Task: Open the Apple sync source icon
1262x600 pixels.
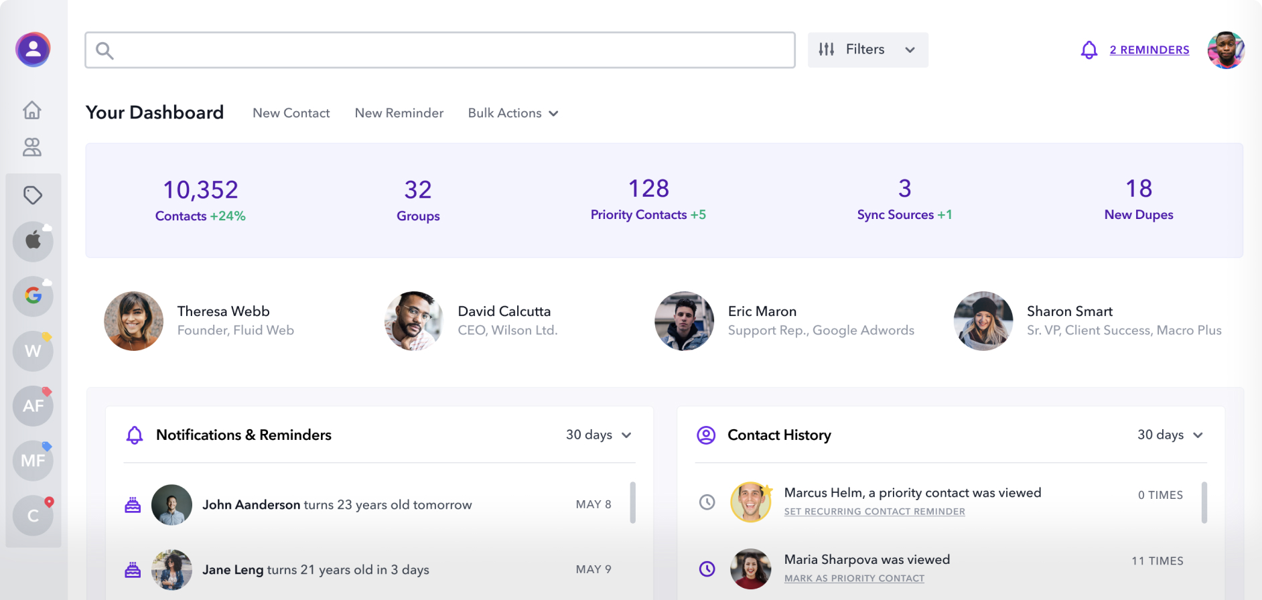Action: pyautogui.click(x=33, y=241)
